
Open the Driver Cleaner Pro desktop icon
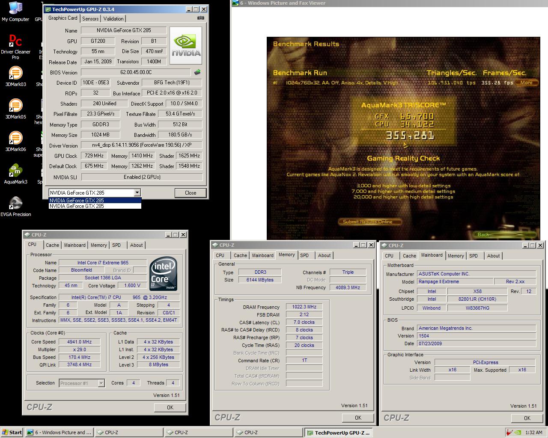(15, 46)
